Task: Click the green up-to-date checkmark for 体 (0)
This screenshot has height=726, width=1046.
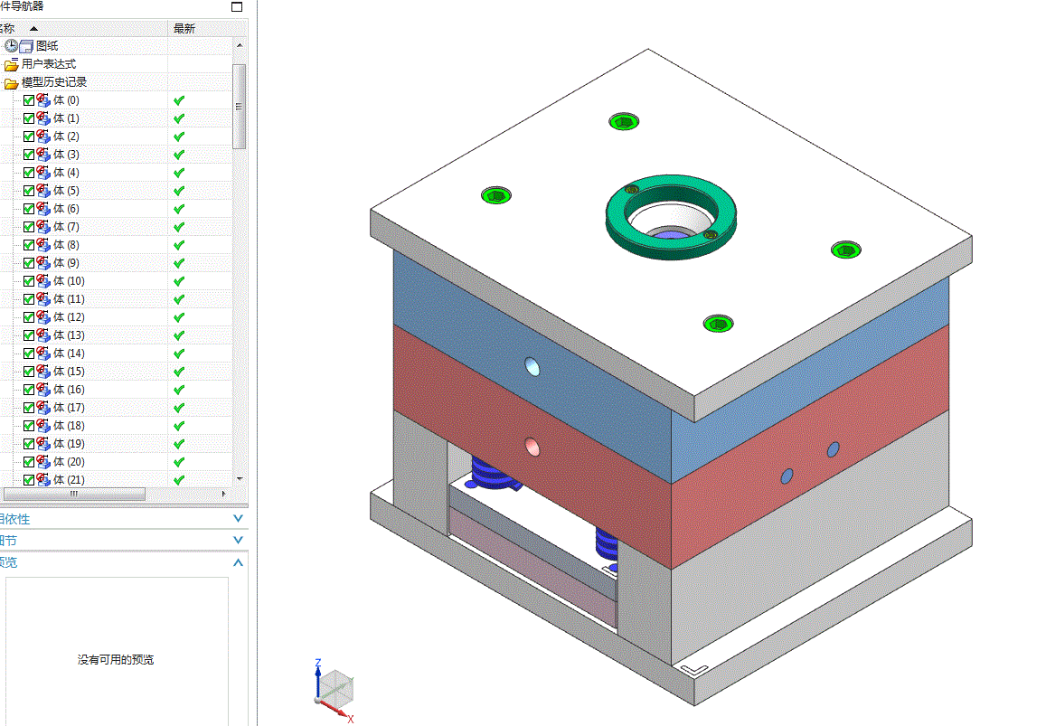Action: point(179,100)
